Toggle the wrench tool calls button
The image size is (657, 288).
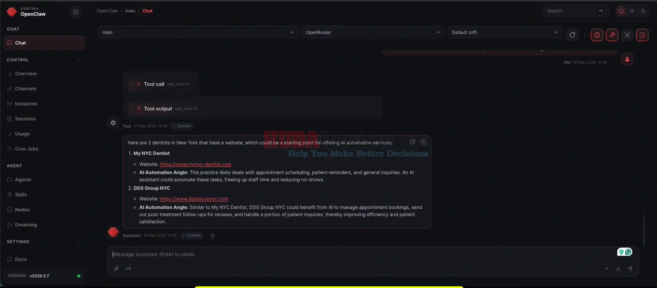tap(612, 35)
